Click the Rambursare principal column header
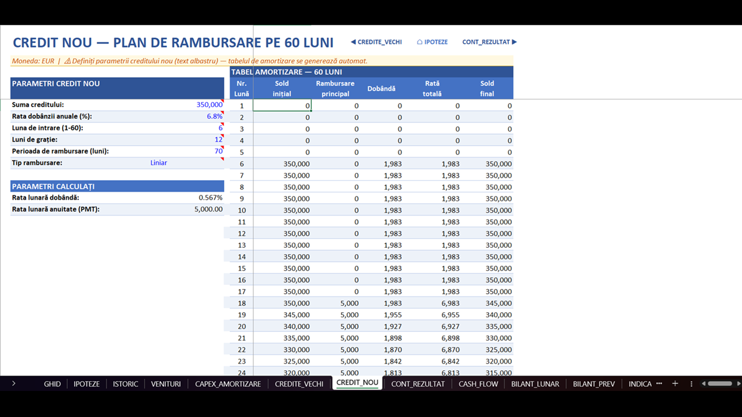This screenshot has width=742, height=417. pos(335,88)
